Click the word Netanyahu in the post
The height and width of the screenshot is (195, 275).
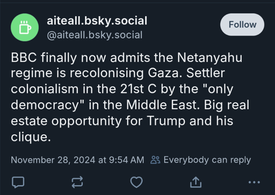[x=209, y=58]
